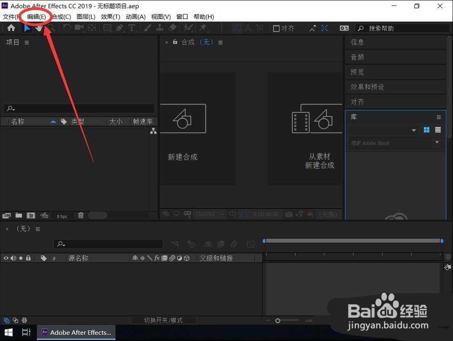Select the Selection (arrow) tool
This screenshot has height=341, width=453.
[27, 28]
